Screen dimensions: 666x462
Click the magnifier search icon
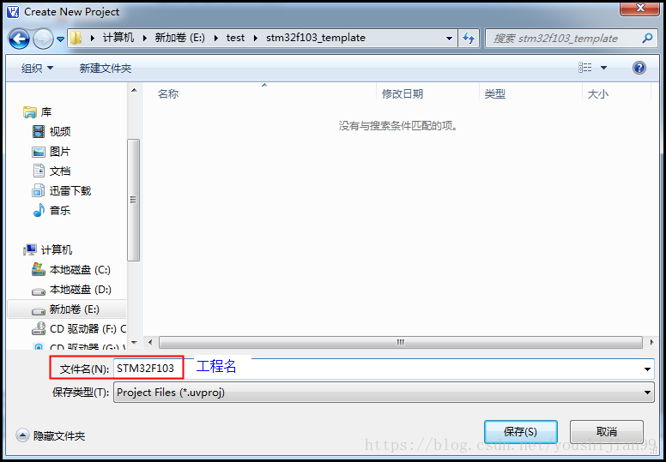(x=647, y=39)
